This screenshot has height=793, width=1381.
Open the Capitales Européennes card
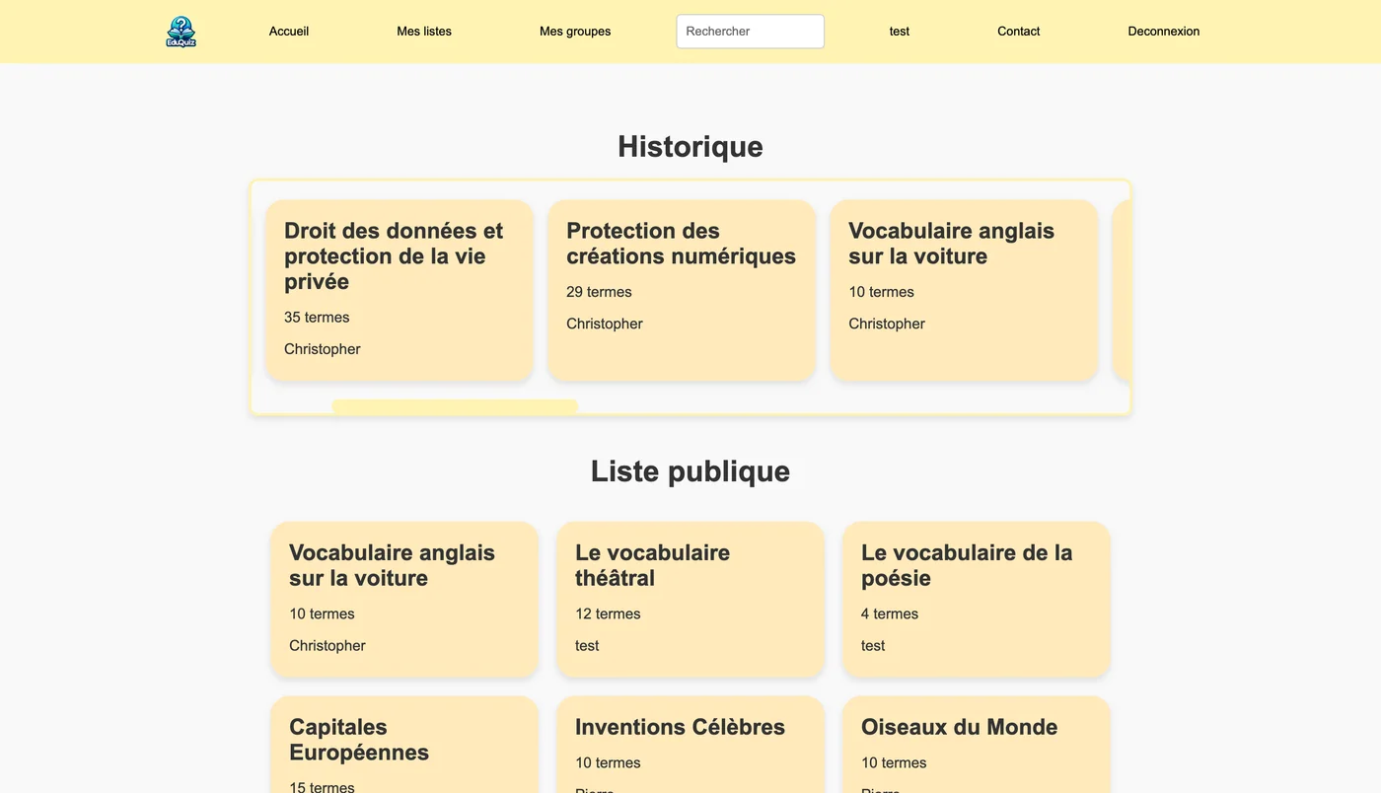[x=404, y=745]
